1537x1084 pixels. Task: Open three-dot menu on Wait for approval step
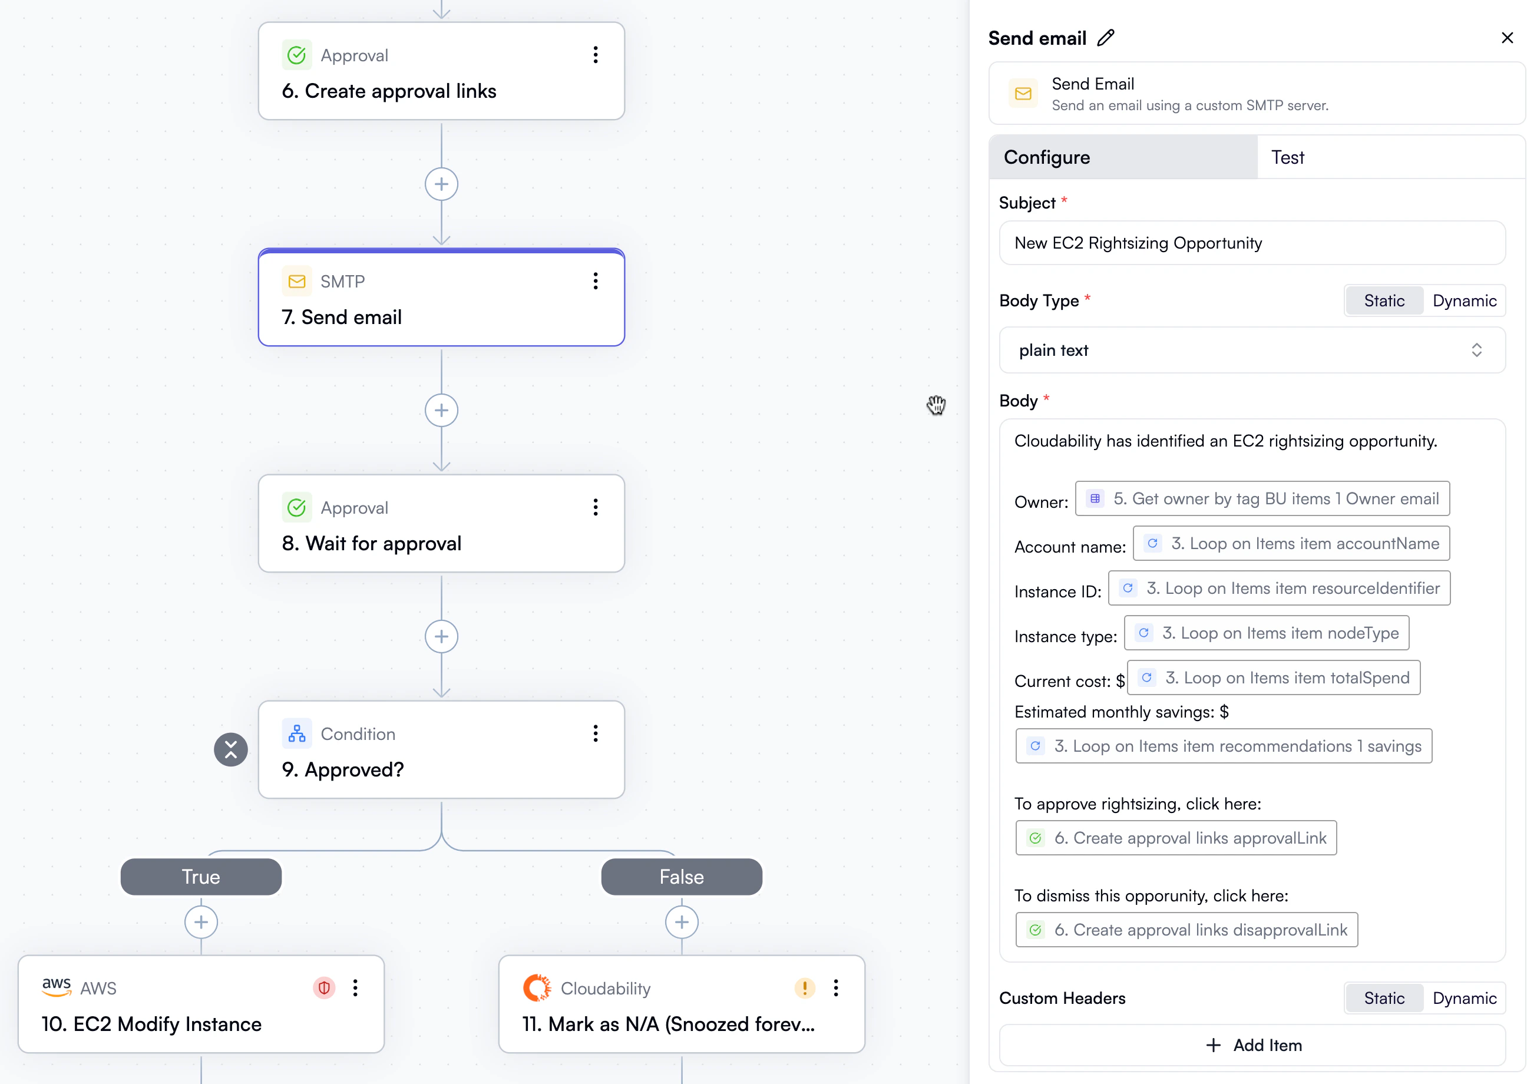pos(595,507)
